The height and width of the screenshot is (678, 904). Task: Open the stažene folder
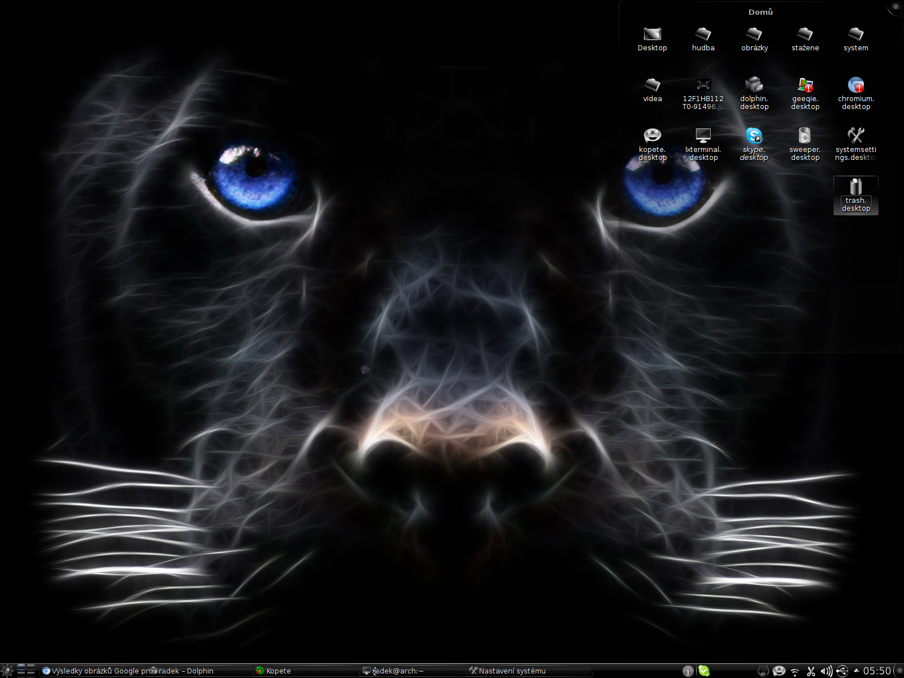[805, 39]
